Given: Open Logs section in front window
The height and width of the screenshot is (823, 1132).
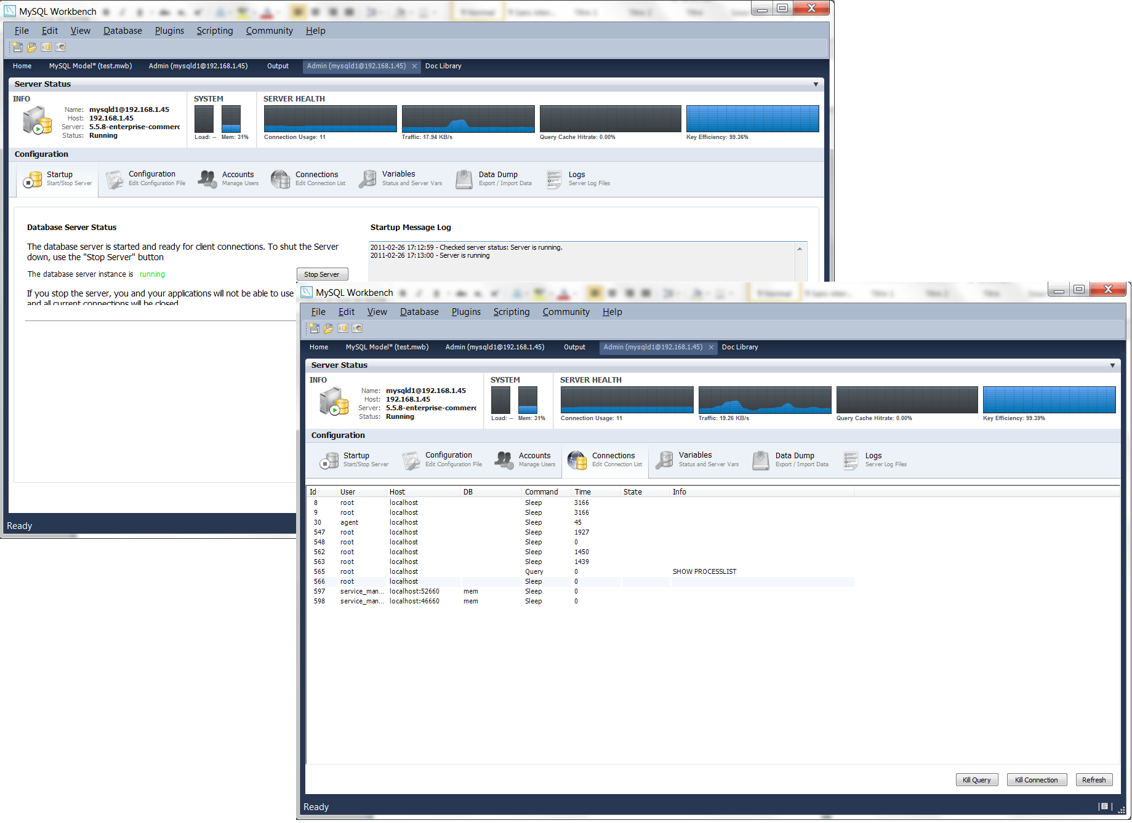Looking at the screenshot, I should [875, 460].
